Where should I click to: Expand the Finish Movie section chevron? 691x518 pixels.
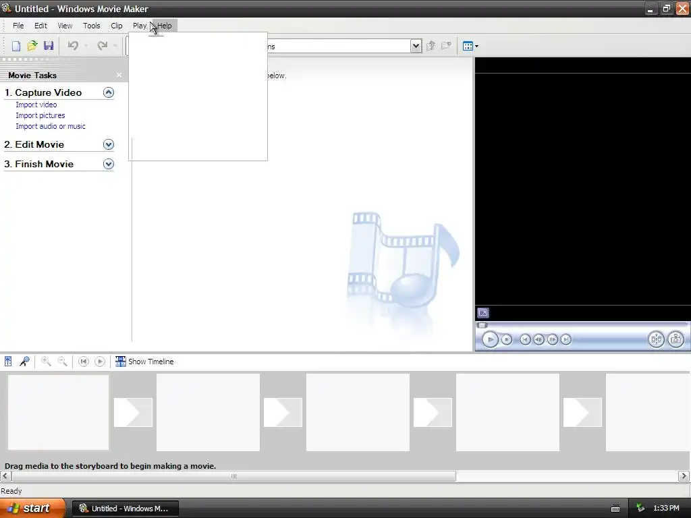tap(109, 164)
